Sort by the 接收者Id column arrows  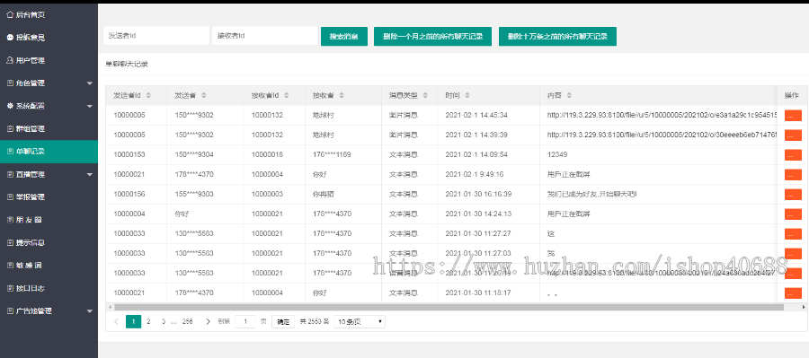(287, 95)
